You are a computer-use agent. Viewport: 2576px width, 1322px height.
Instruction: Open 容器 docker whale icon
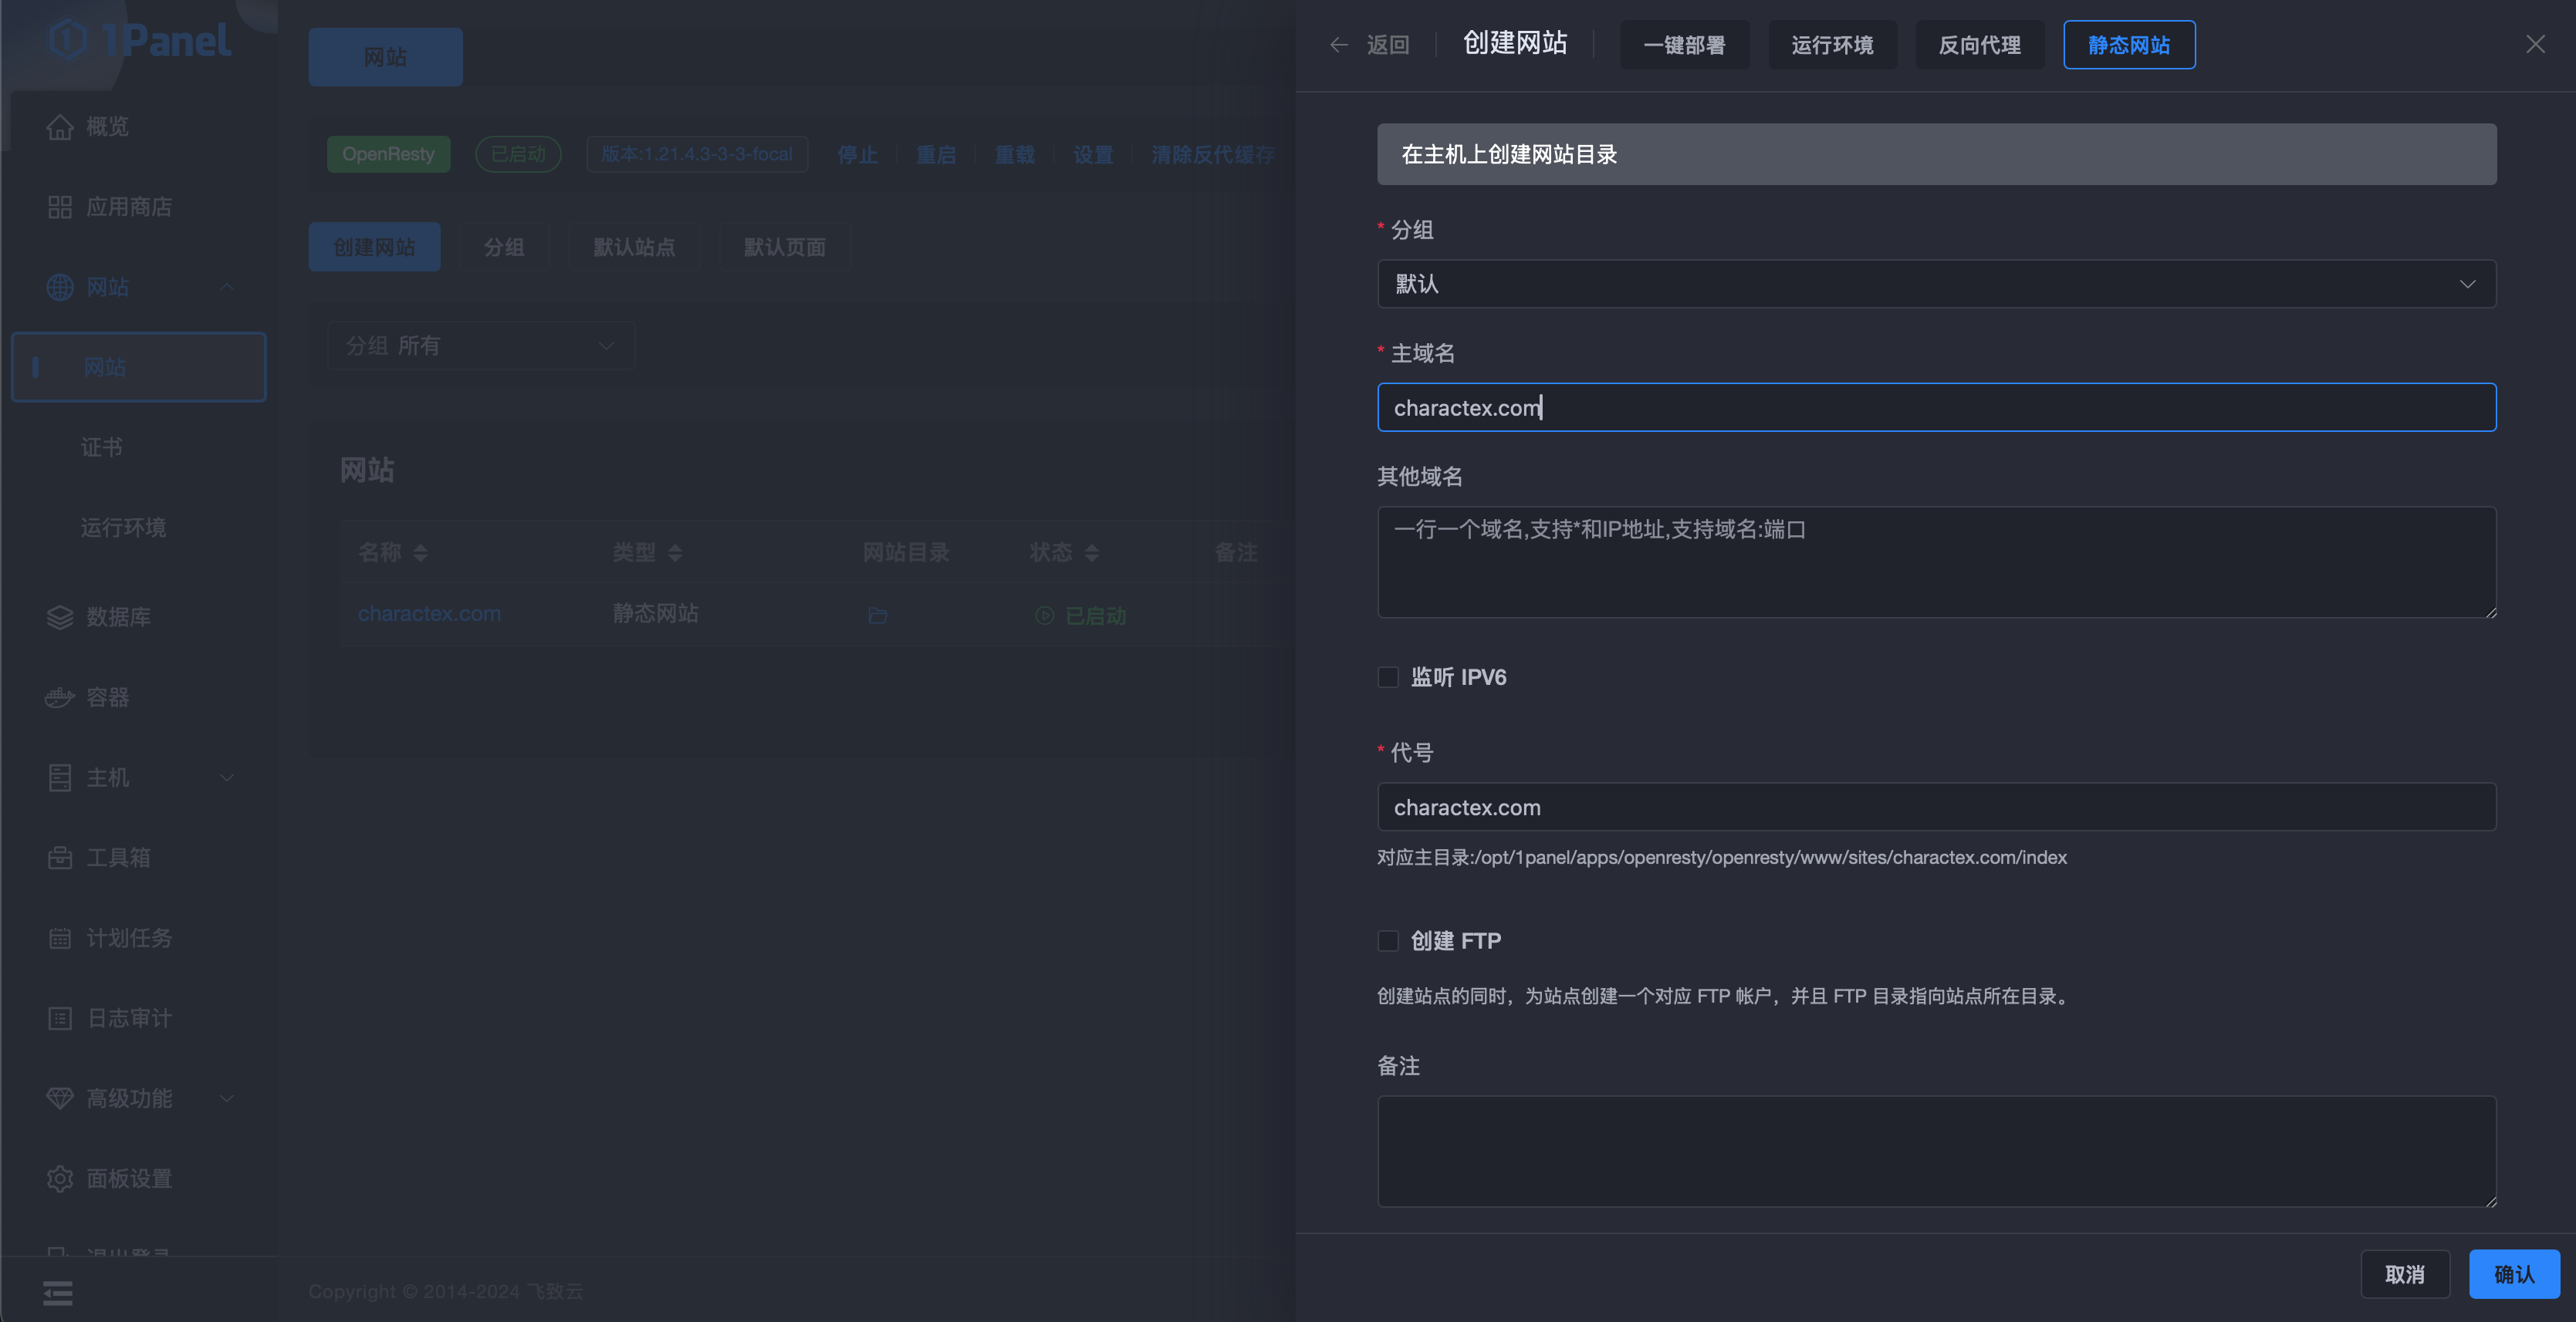[60, 697]
